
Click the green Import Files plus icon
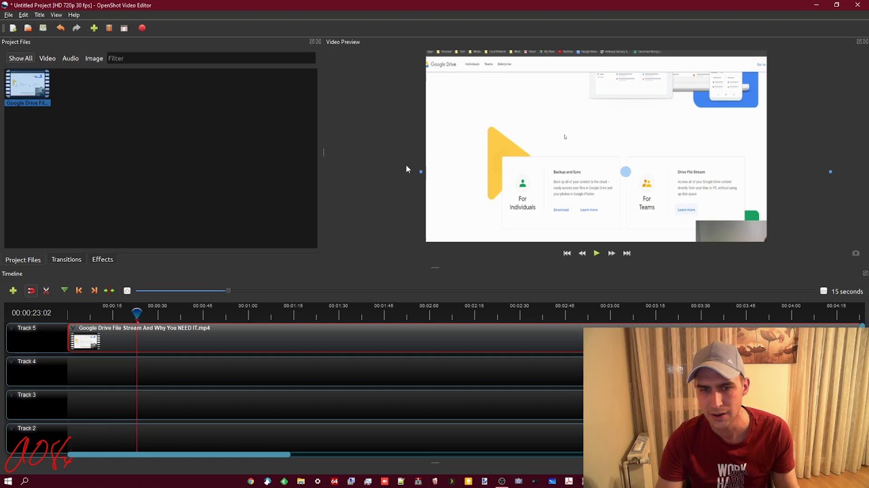94,28
